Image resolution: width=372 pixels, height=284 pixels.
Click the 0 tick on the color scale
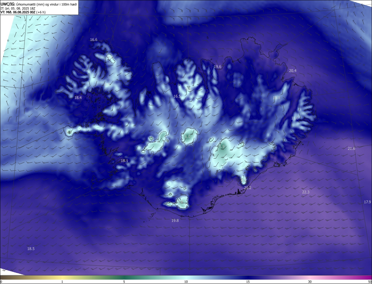click(x=1, y=282)
